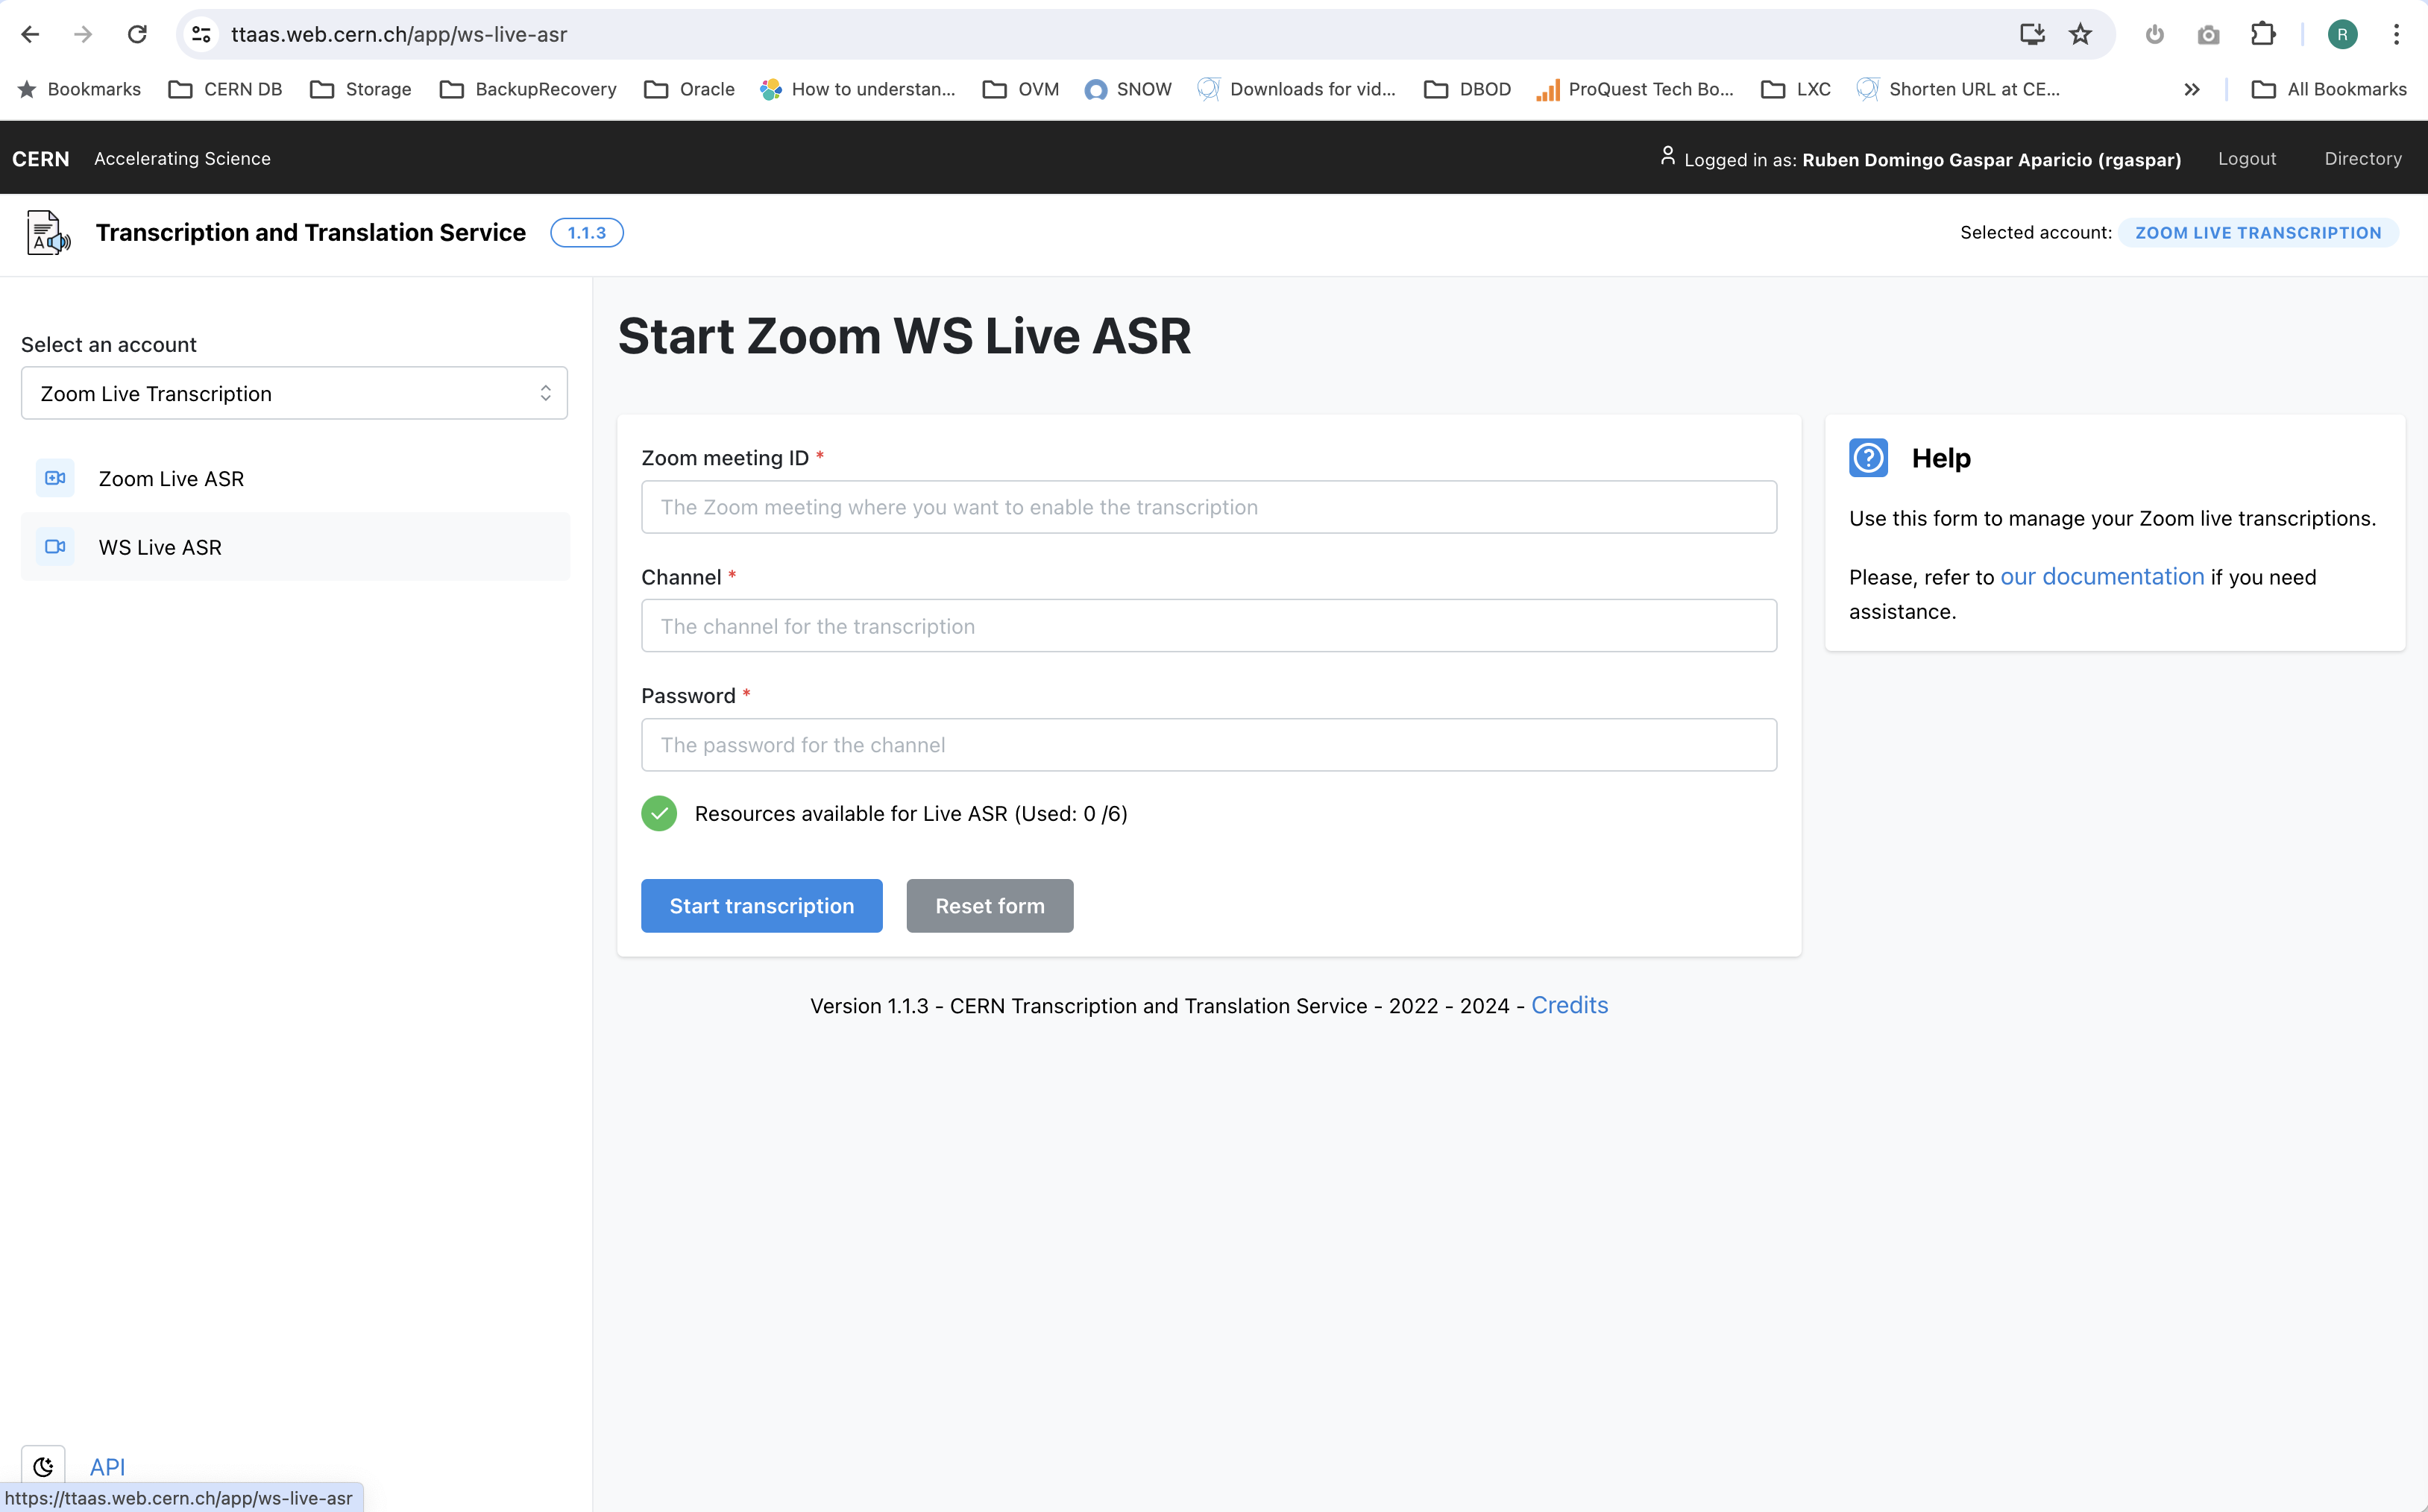Open the Downloads for vid... bookmark
This screenshot has height=1512, width=2428.
point(1297,89)
